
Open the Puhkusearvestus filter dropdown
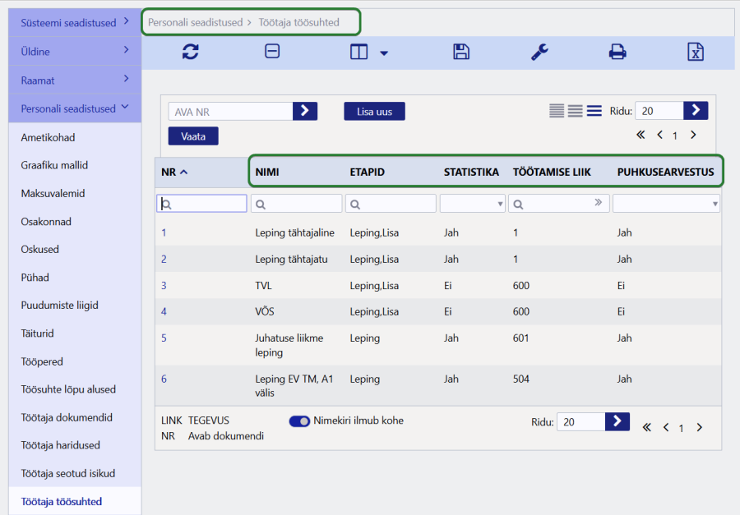pos(666,204)
